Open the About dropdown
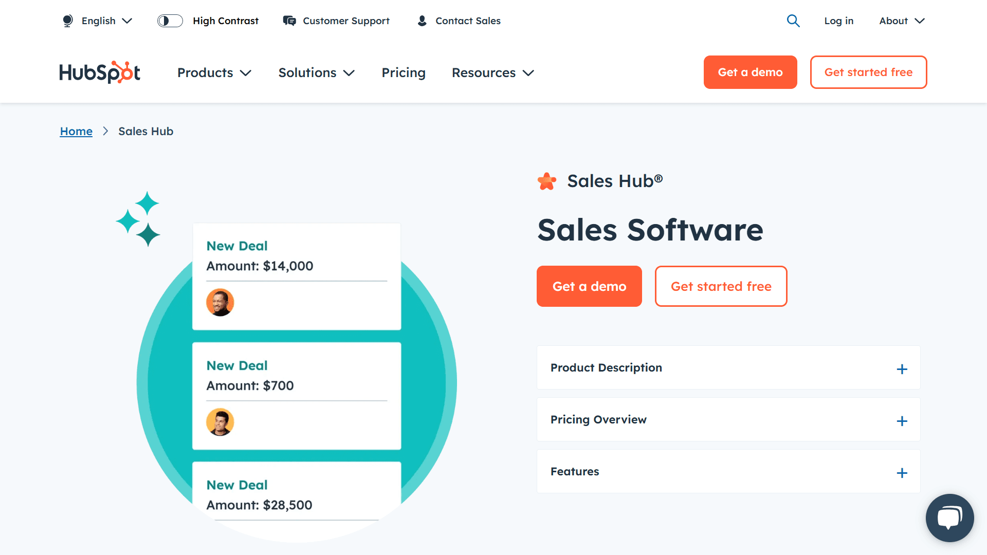Screen dimensions: 987x555 pyautogui.click(x=902, y=21)
